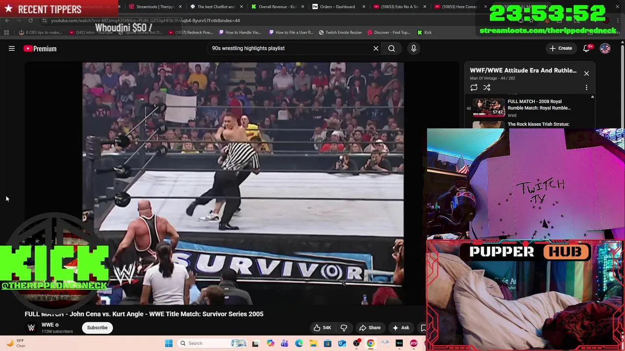Screen dimensions: 625x351
Task: Open the GT3 app on taskbar
Action: click(x=414, y=343)
